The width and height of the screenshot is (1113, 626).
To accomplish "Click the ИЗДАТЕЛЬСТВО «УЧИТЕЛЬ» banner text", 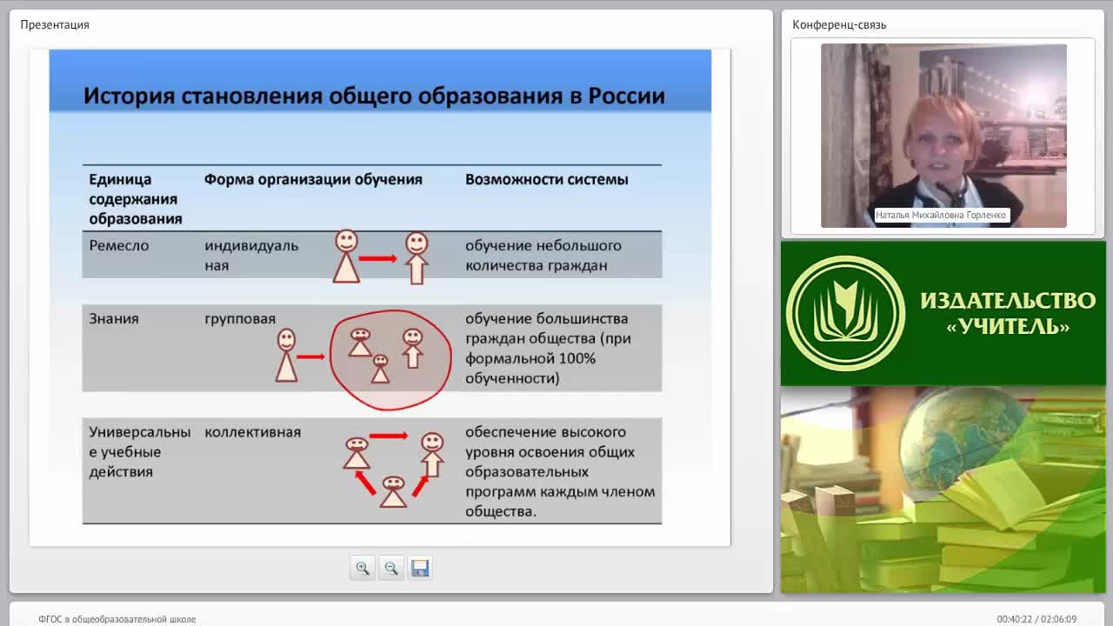I will [x=1008, y=314].
